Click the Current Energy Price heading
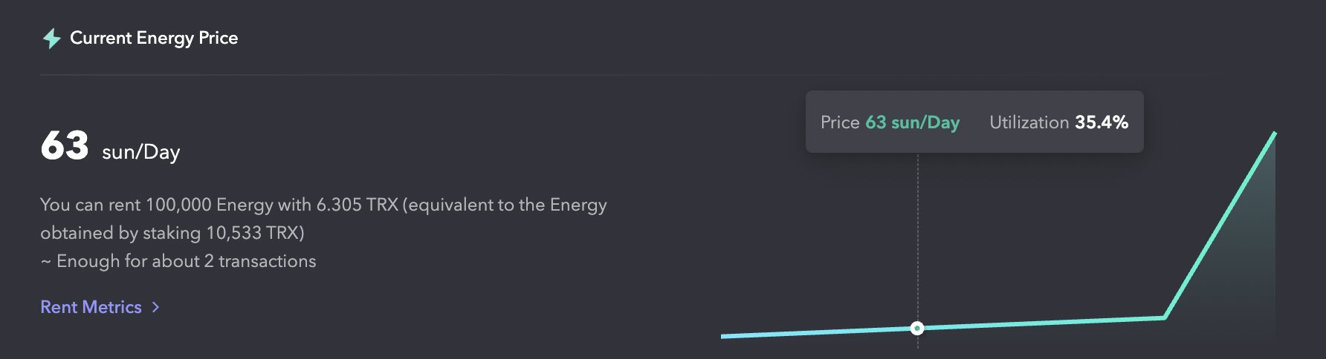This screenshot has height=359, width=1326. 154,38
